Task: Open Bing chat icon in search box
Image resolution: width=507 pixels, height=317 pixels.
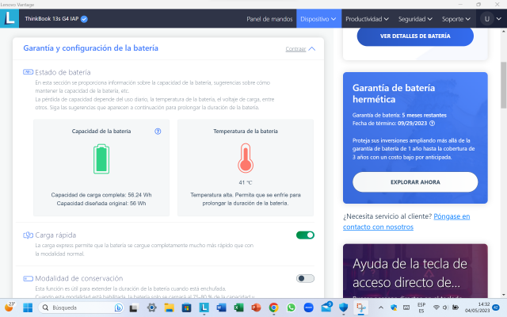Action: pyautogui.click(x=118, y=307)
